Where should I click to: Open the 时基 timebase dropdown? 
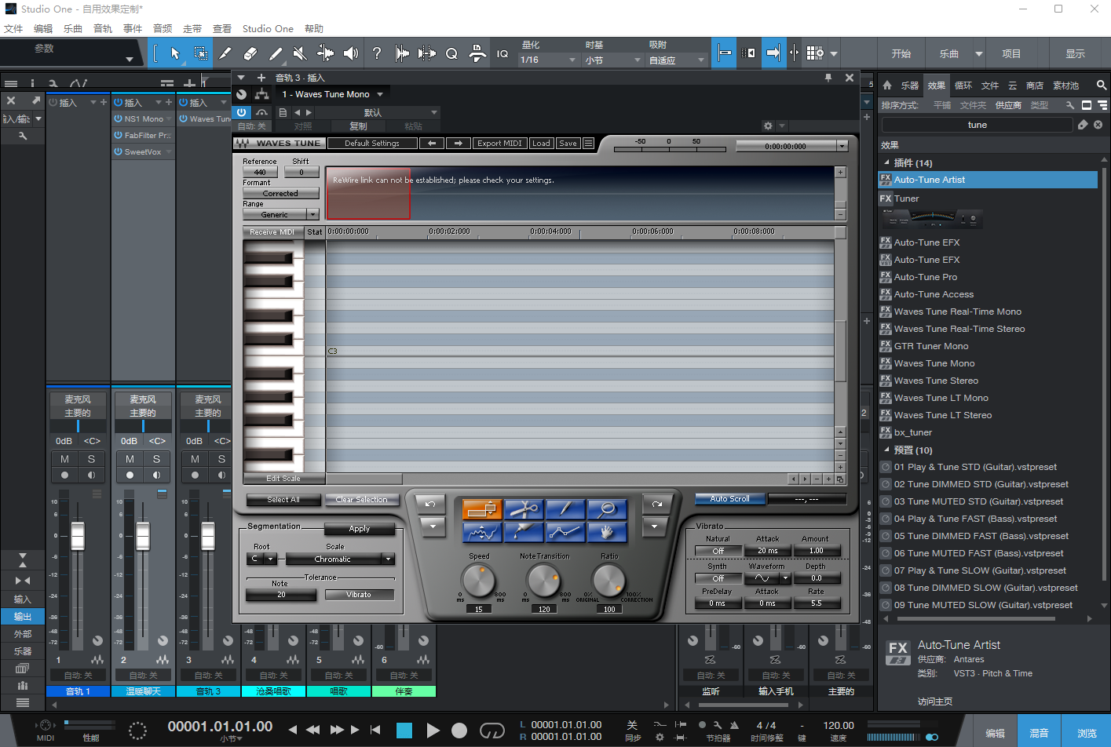[x=613, y=60]
